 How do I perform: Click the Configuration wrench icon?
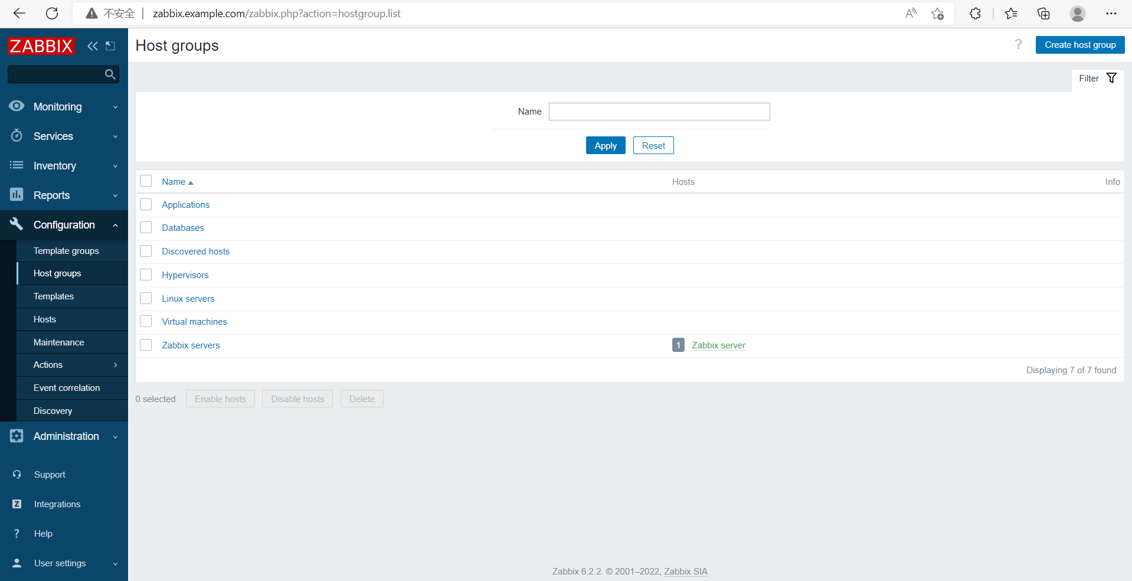point(17,224)
